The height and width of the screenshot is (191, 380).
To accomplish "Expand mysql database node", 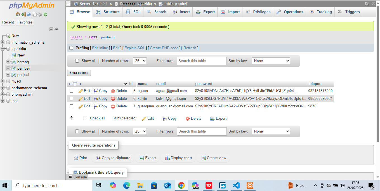I will pos(3,81).
